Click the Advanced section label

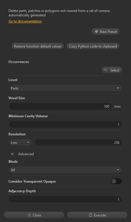pos(26,154)
